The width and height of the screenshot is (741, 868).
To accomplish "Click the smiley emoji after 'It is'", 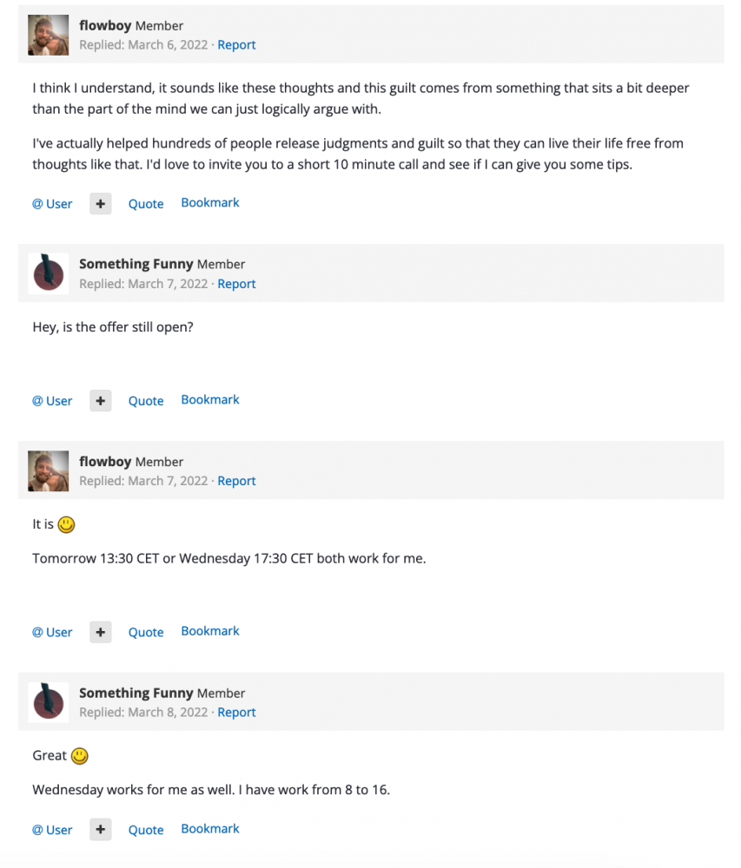I will pos(67,524).
